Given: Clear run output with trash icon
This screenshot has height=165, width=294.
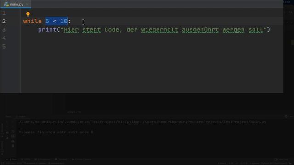Looking at the screenshot, I should point(13,146).
